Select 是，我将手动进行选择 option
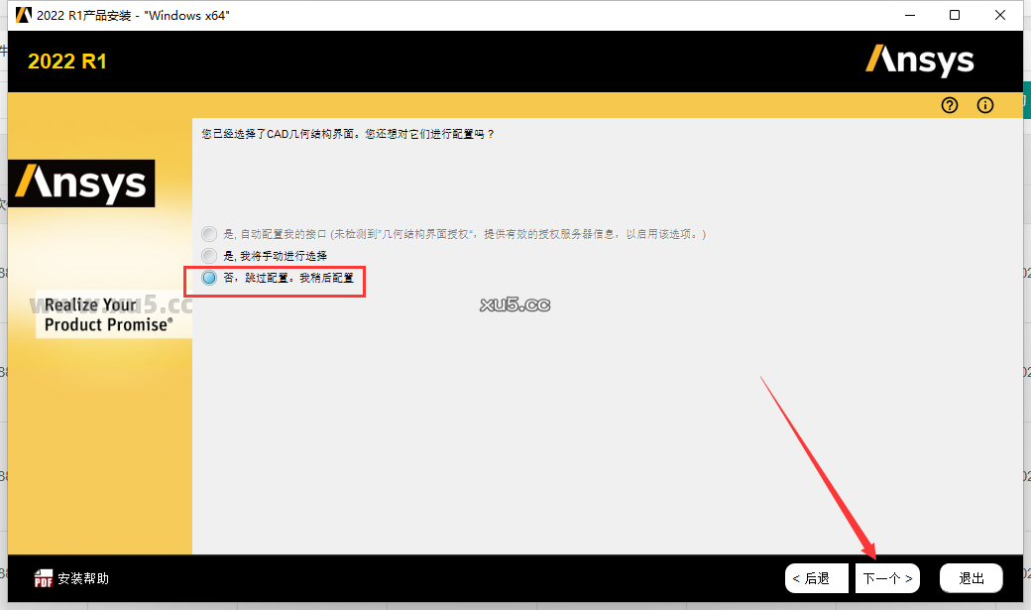Screen dimensions: 1031x610 click(x=208, y=255)
